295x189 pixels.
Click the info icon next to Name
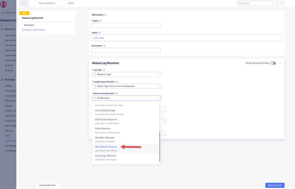click(101, 21)
